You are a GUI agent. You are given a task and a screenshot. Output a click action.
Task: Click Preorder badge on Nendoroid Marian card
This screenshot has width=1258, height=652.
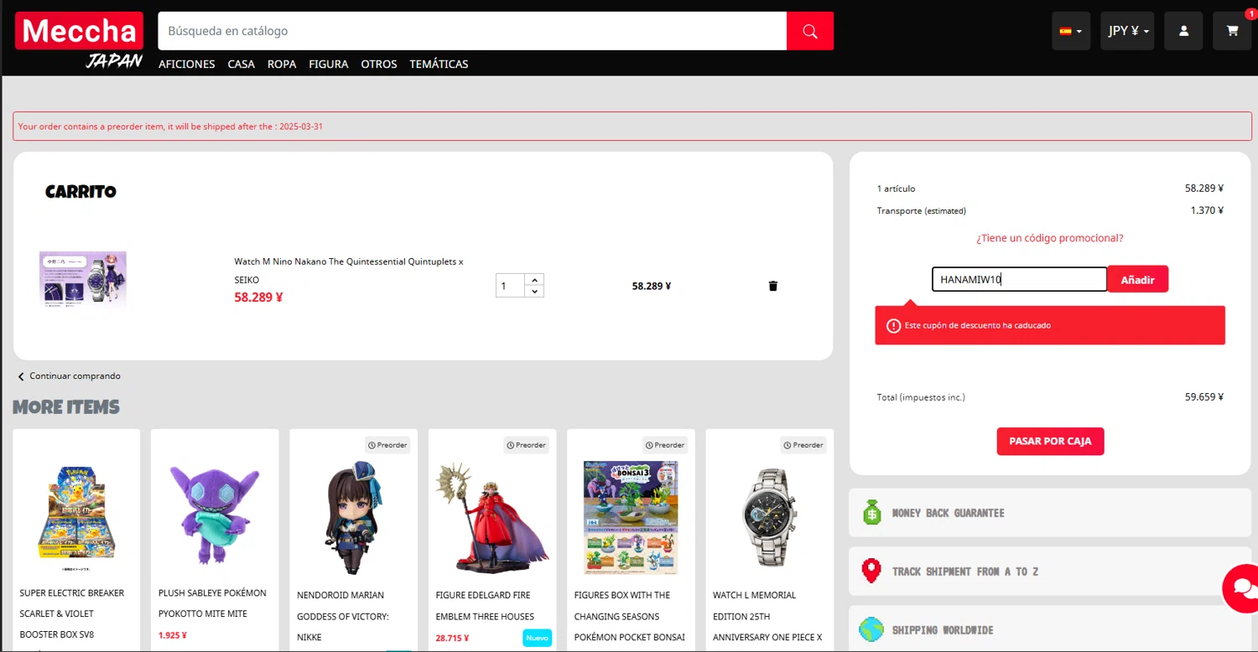pyautogui.click(x=387, y=445)
